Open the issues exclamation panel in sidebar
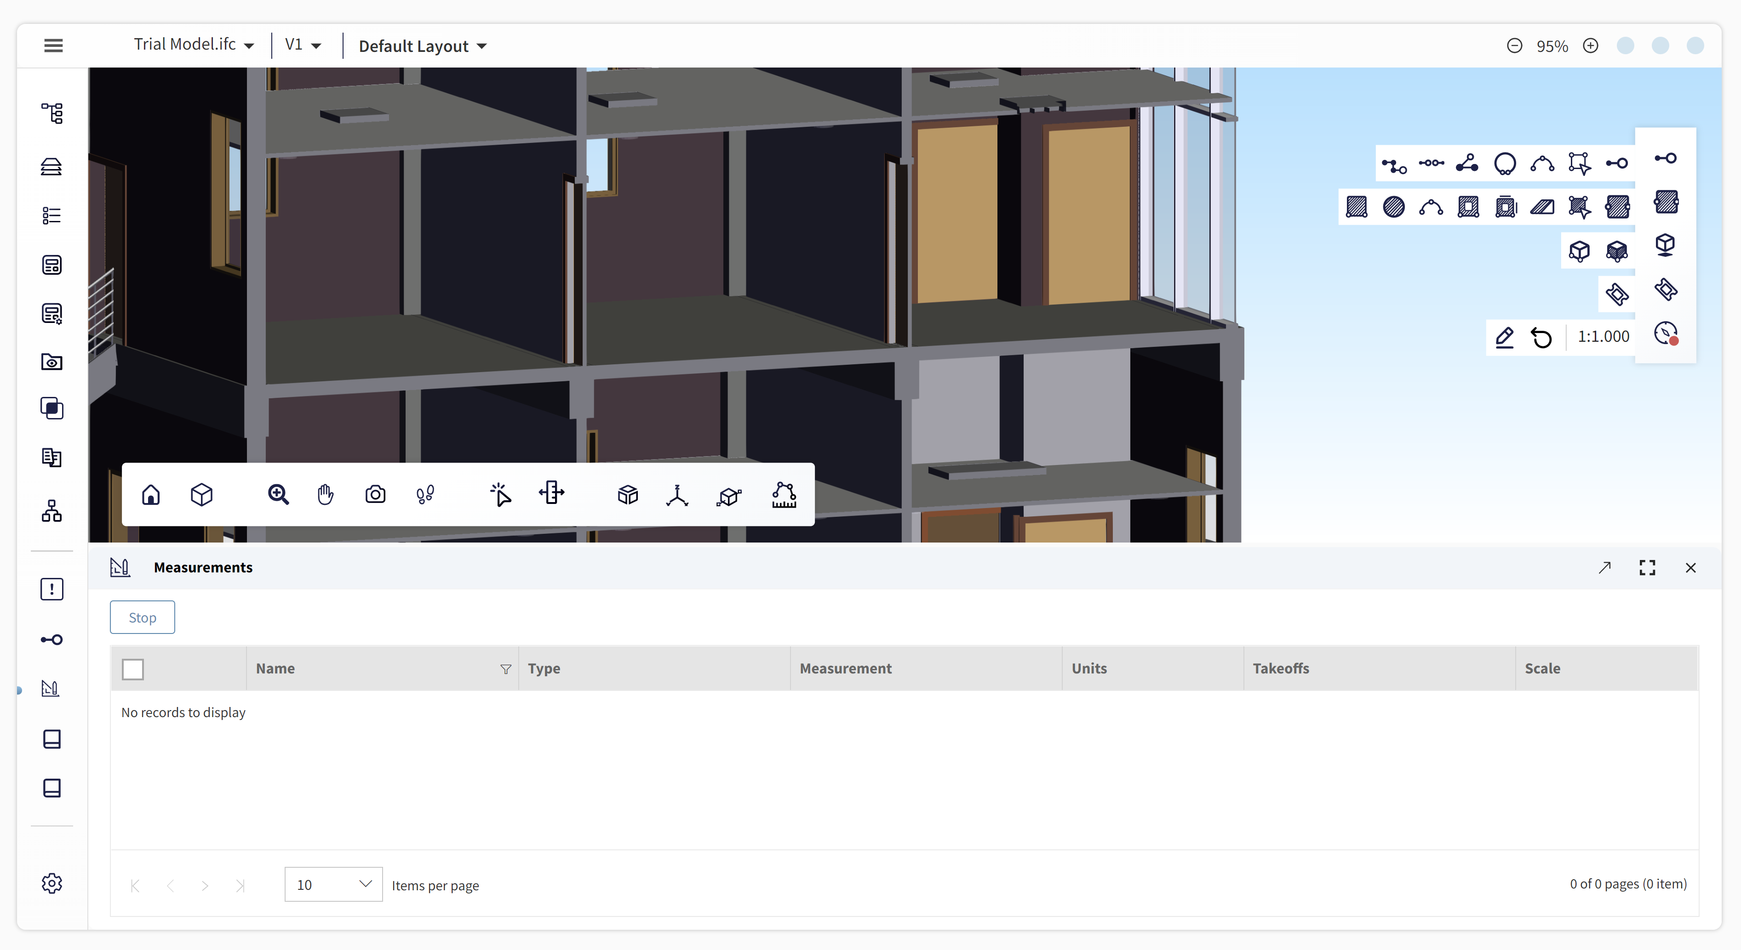 point(52,589)
